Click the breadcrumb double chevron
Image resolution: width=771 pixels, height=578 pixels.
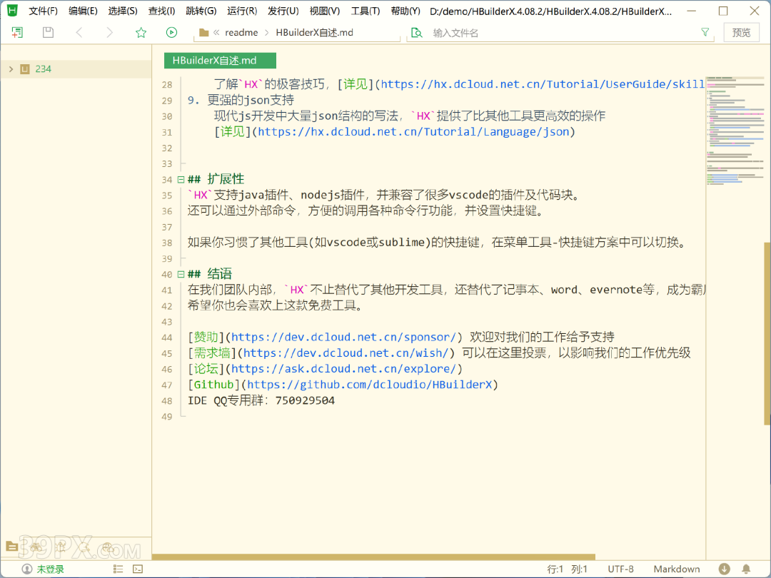pos(216,33)
